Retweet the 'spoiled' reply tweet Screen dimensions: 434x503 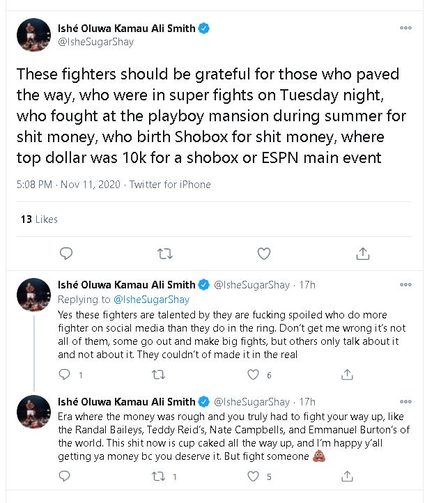158,375
